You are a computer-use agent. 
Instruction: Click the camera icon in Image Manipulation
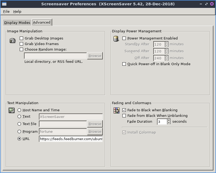(x=12, y=41)
